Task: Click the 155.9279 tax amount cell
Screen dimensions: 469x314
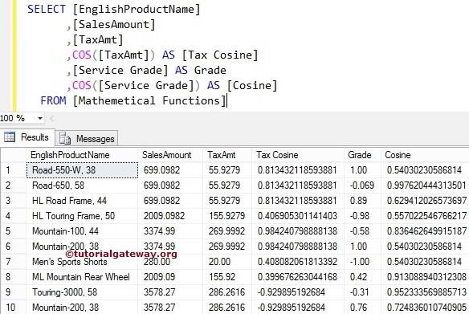Action: pyautogui.click(x=227, y=216)
